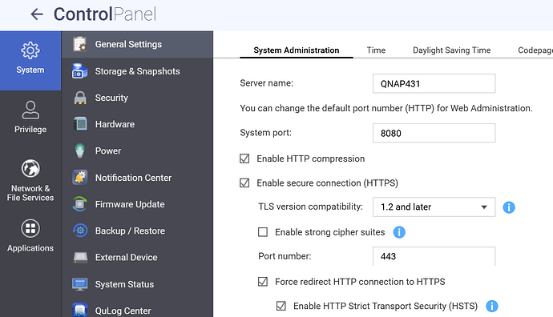Disable the Enable HTTP compression checkbox

[244, 158]
